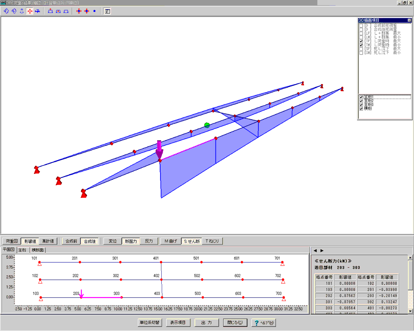The height and width of the screenshot is (331, 414).
Task: Select the 集計値 totals button
Action: pyautogui.click(x=48, y=241)
